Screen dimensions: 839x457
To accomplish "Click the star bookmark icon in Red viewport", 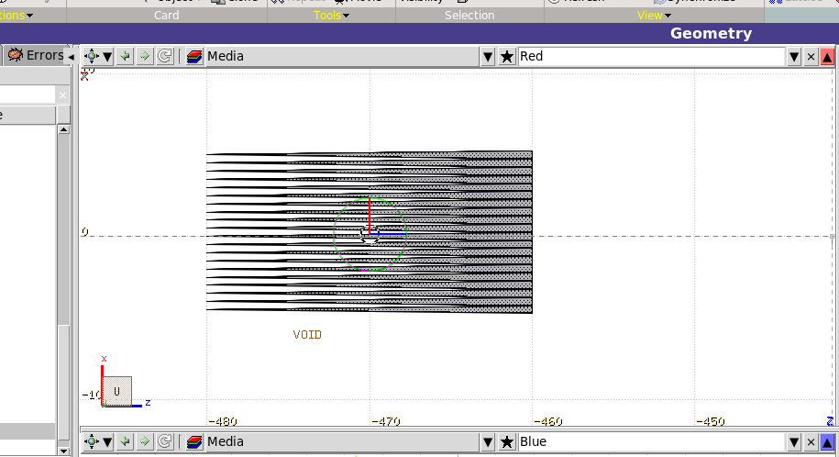I will point(507,56).
